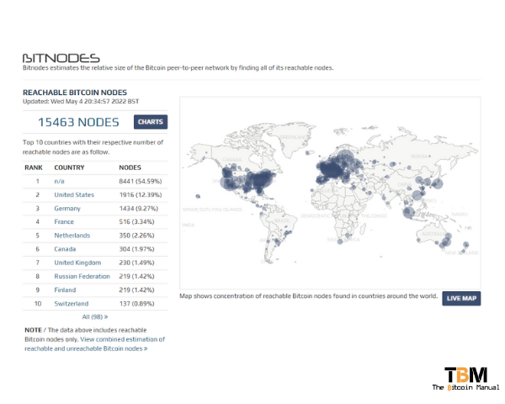This screenshot has height=404, width=505.
Task: Click the NODES column header
Action: tap(130, 167)
